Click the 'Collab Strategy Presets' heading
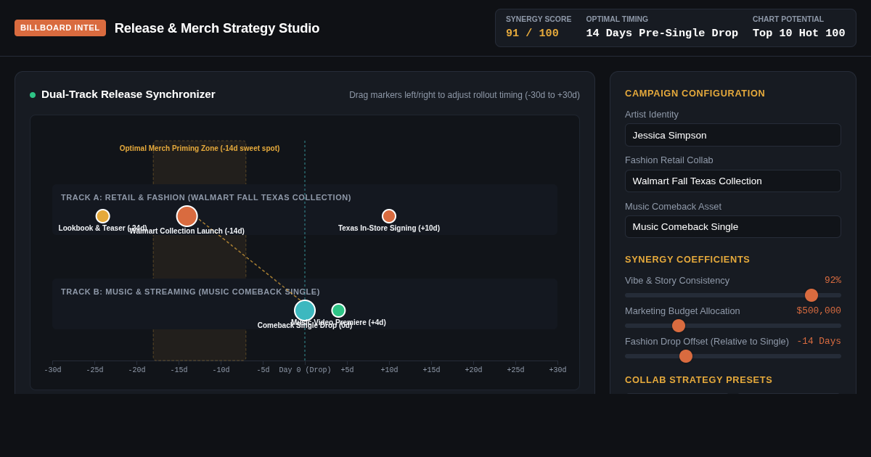 [698, 379]
